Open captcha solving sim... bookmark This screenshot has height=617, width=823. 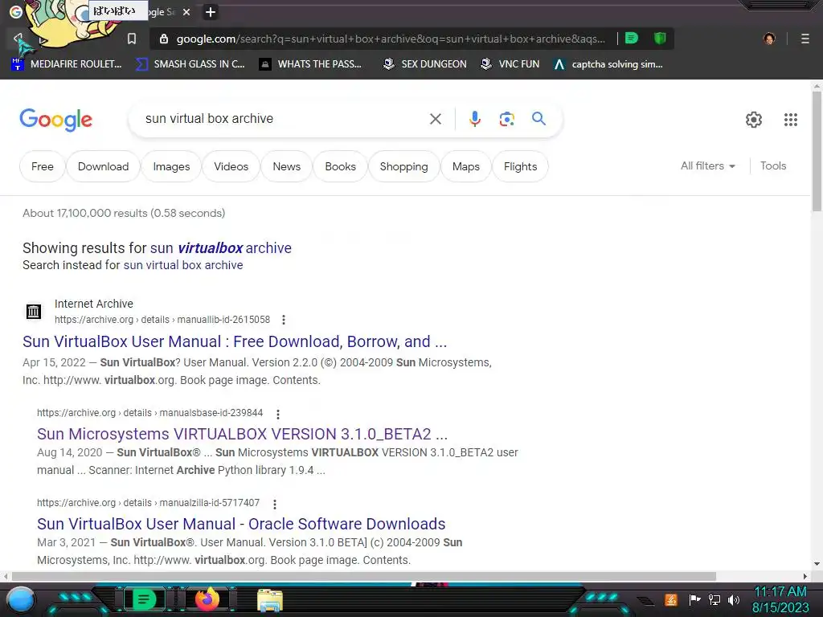click(x=608, y=64)
